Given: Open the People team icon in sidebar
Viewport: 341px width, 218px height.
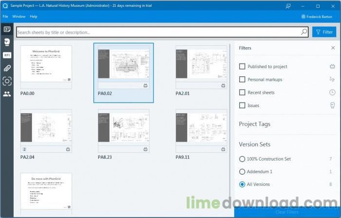Looking at the screenshot, I should 7,94.
